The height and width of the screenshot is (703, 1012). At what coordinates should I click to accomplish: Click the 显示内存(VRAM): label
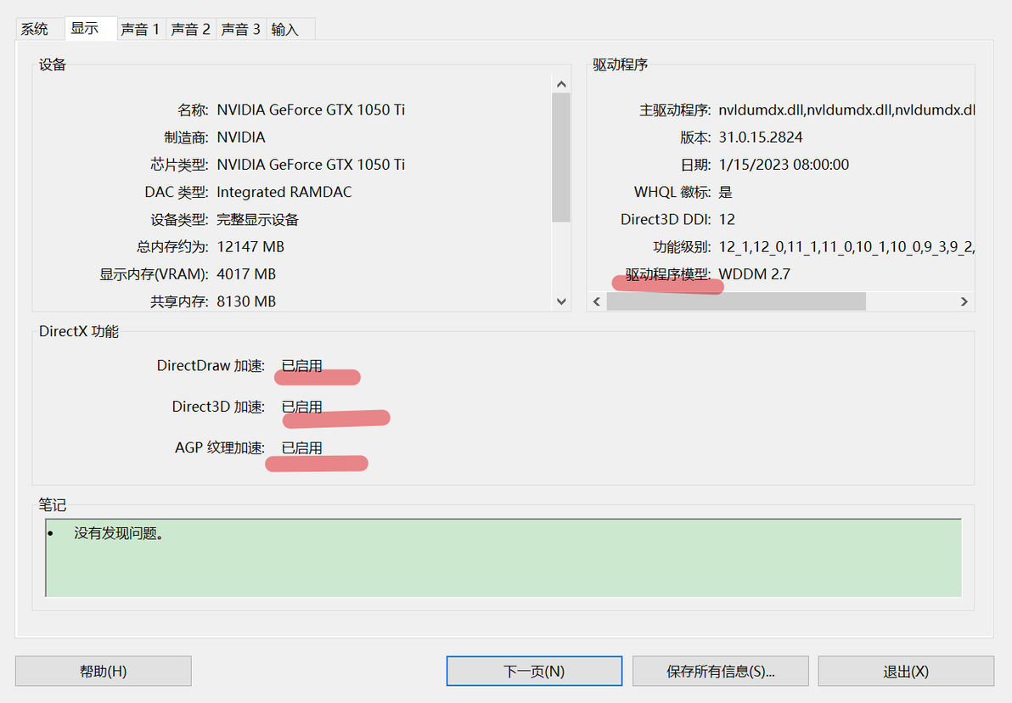154,274
